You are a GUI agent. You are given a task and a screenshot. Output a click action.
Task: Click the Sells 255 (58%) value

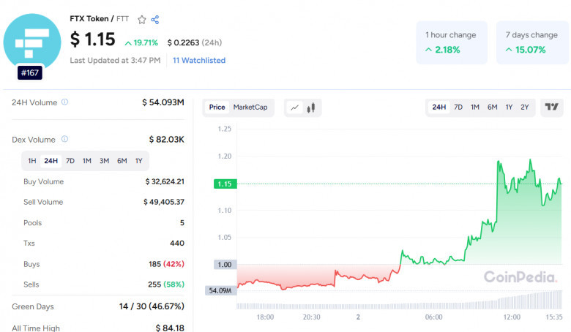(166, 284)
